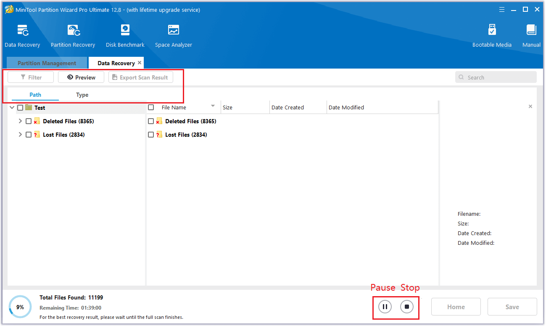Switch to the Partition Management tab
Viewport: 546px width, 326px height.
(x=47, y=63)
